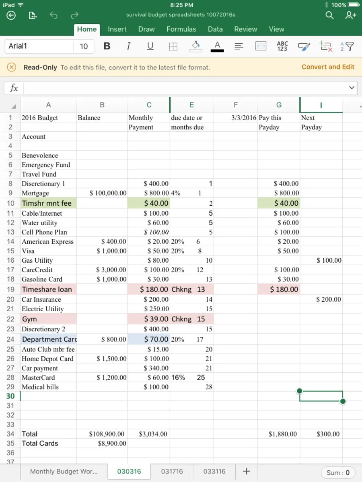Select Pay this Payday total $1,880.00
The height and width of the screenshot is (482, 362).
point(279,434)
